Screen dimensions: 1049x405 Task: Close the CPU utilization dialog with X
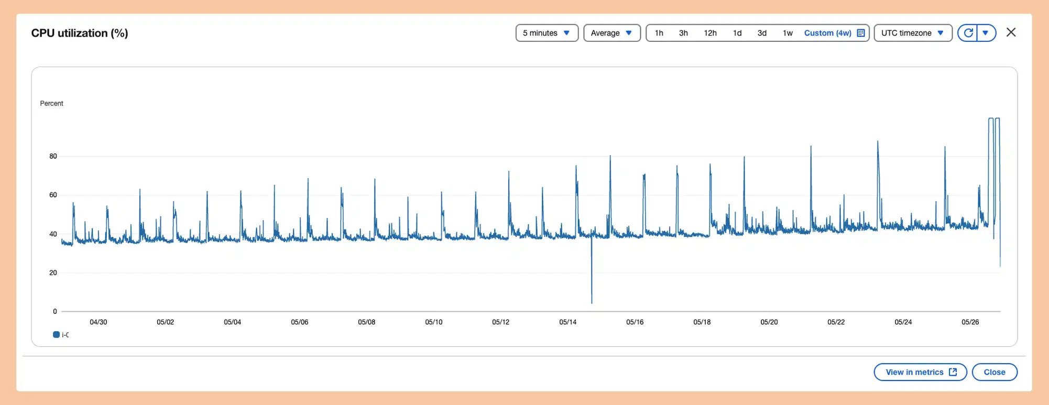click(x=1011, y=32)
